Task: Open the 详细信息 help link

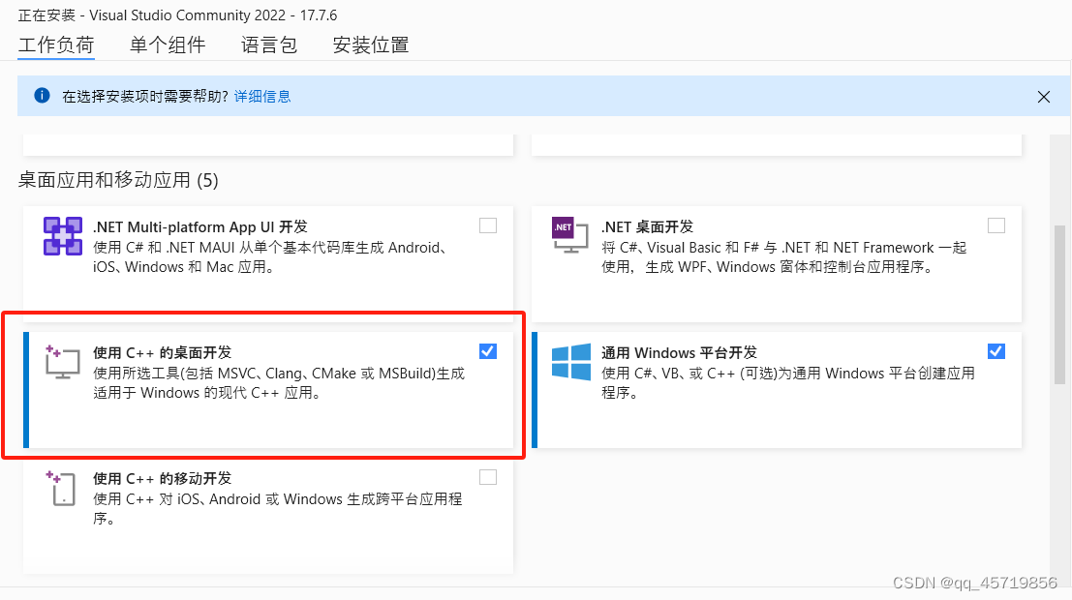Action: point(262,97)
